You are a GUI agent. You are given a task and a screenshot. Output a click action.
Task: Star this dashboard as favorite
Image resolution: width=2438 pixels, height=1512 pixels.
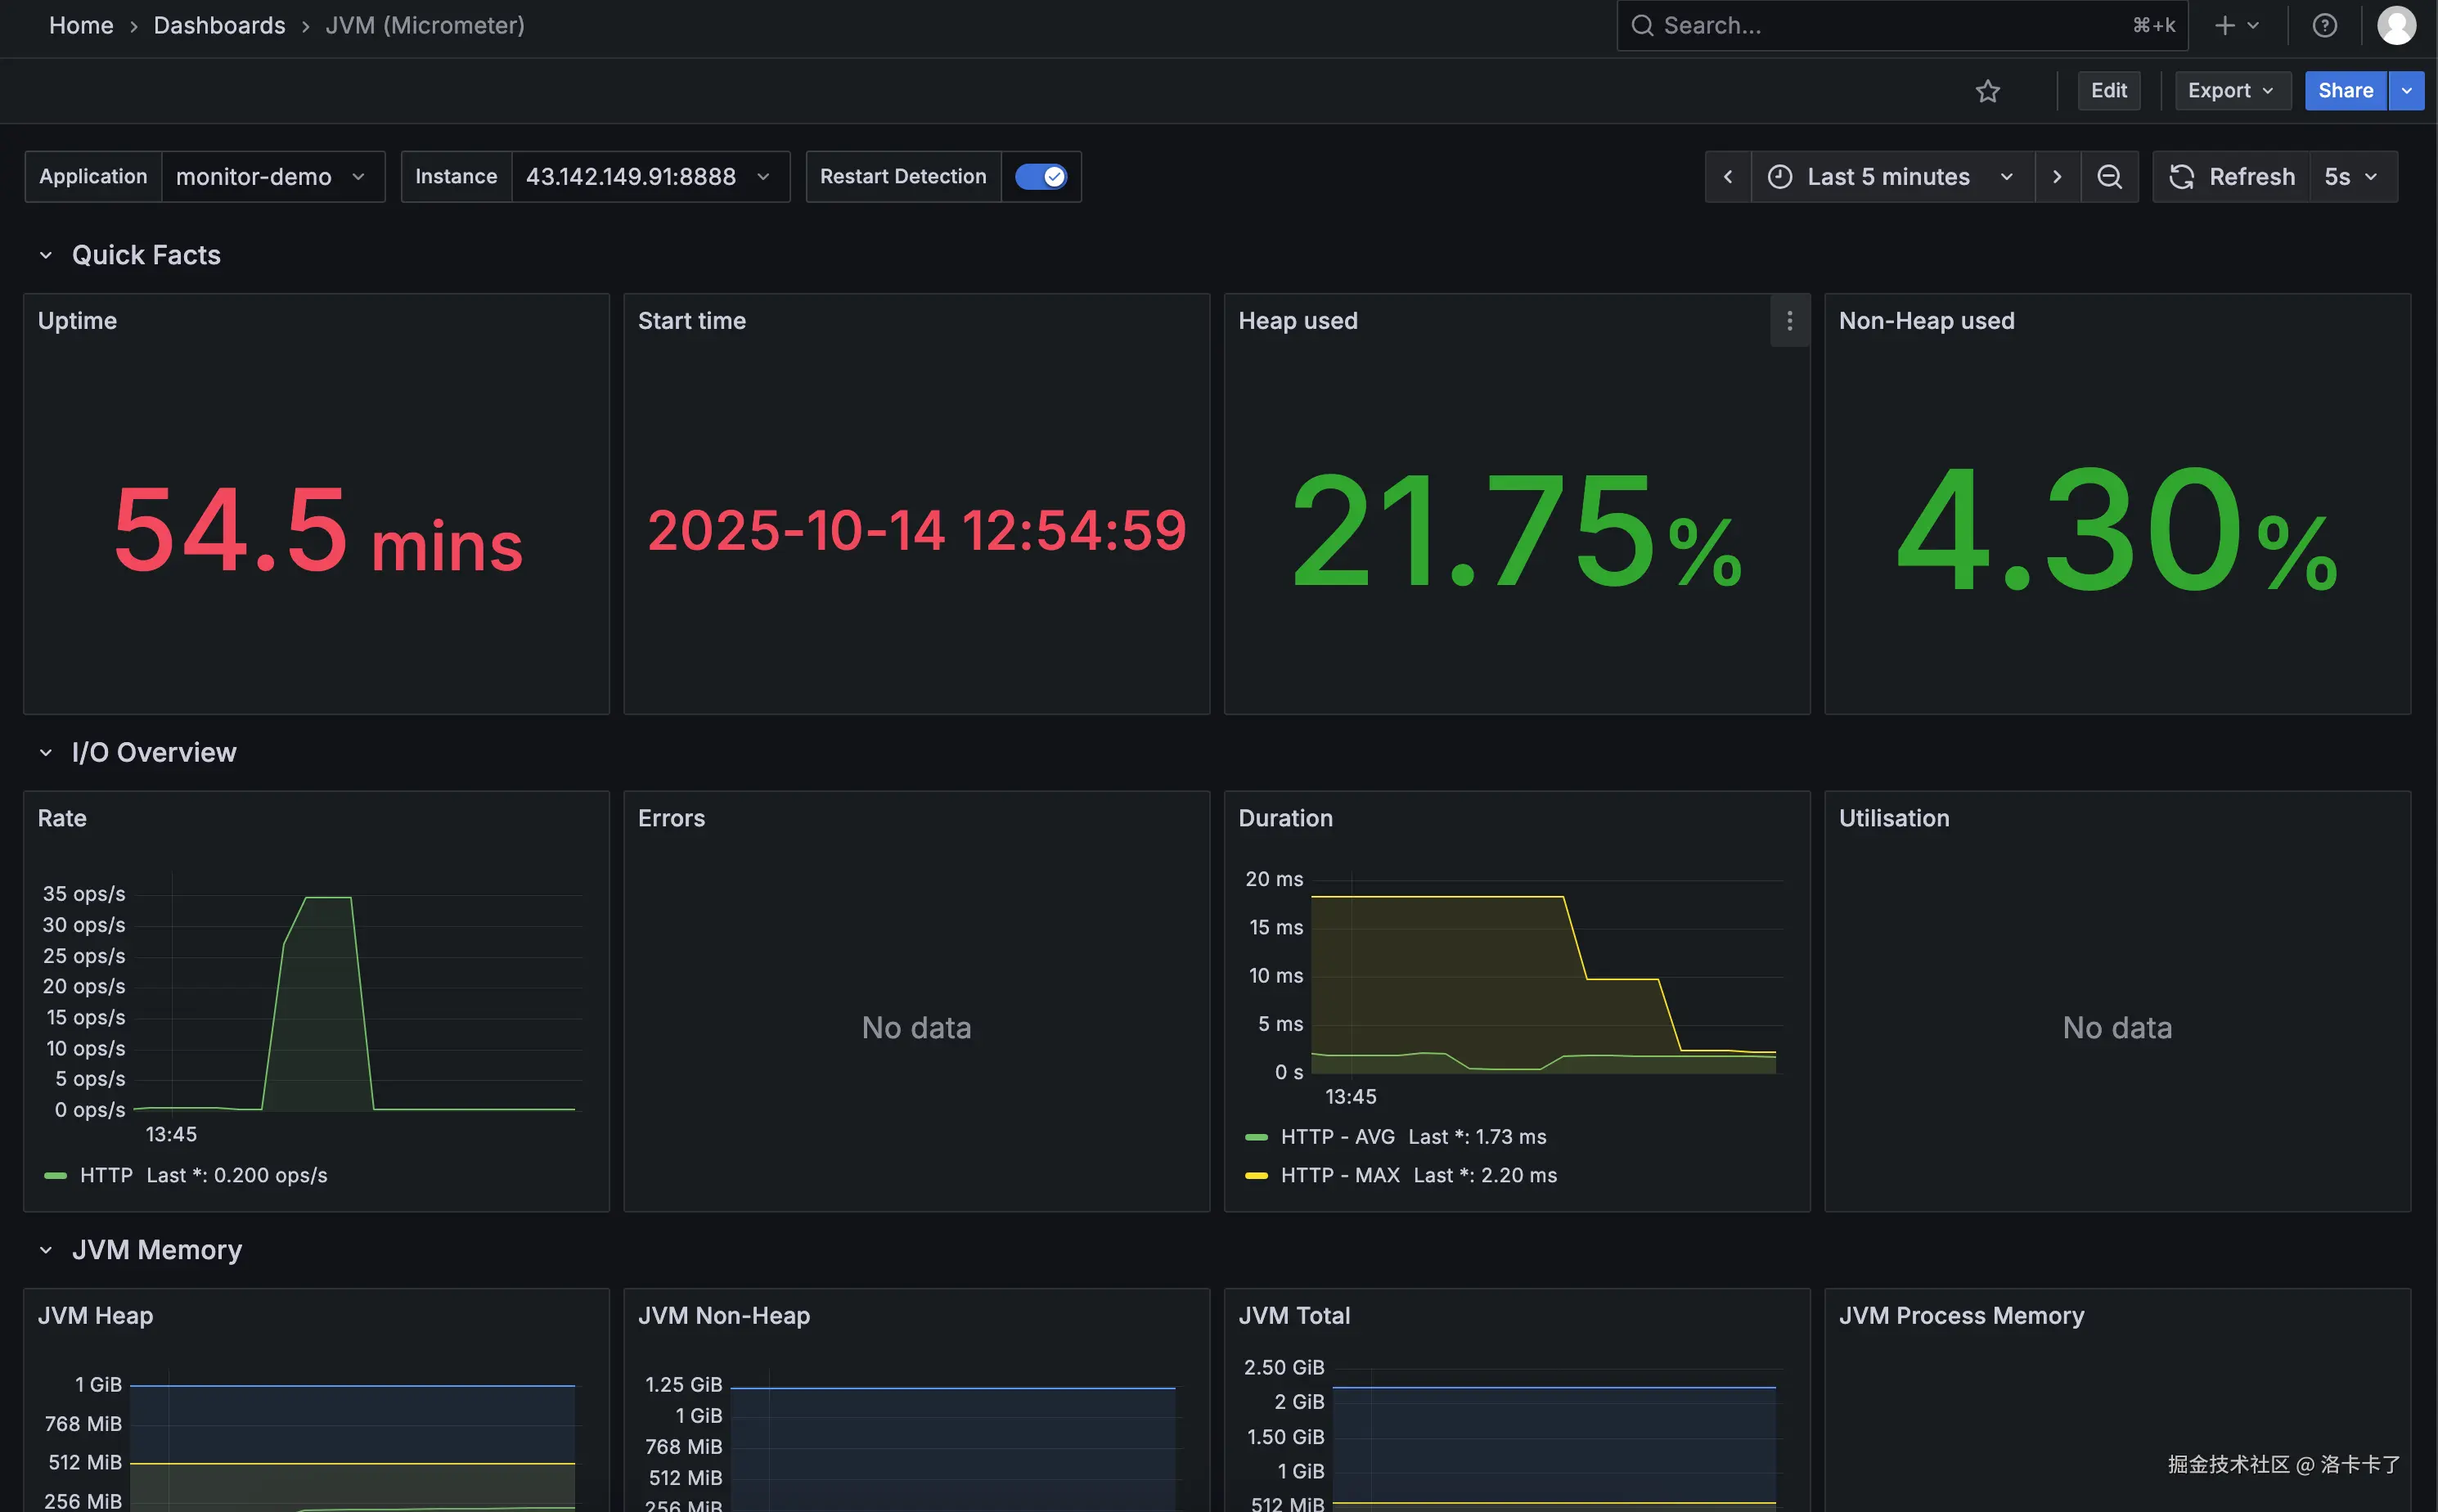(1987, 91)
